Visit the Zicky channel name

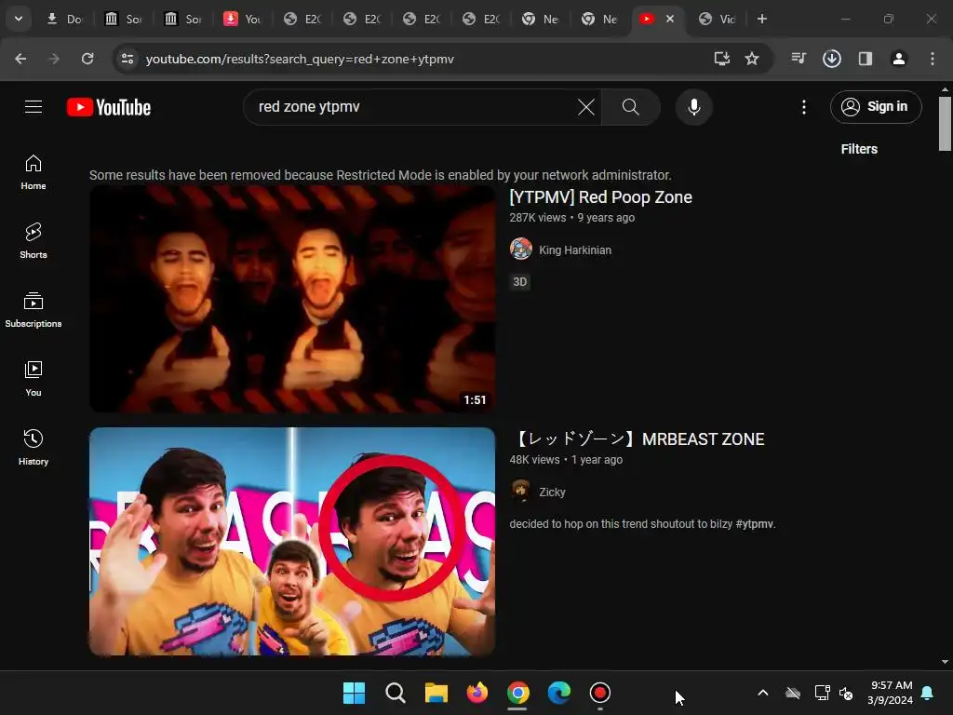click(552, 492)
